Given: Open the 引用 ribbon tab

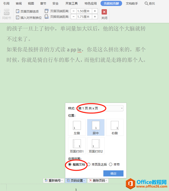Looking at the screenshot, I should click(6, 3).
